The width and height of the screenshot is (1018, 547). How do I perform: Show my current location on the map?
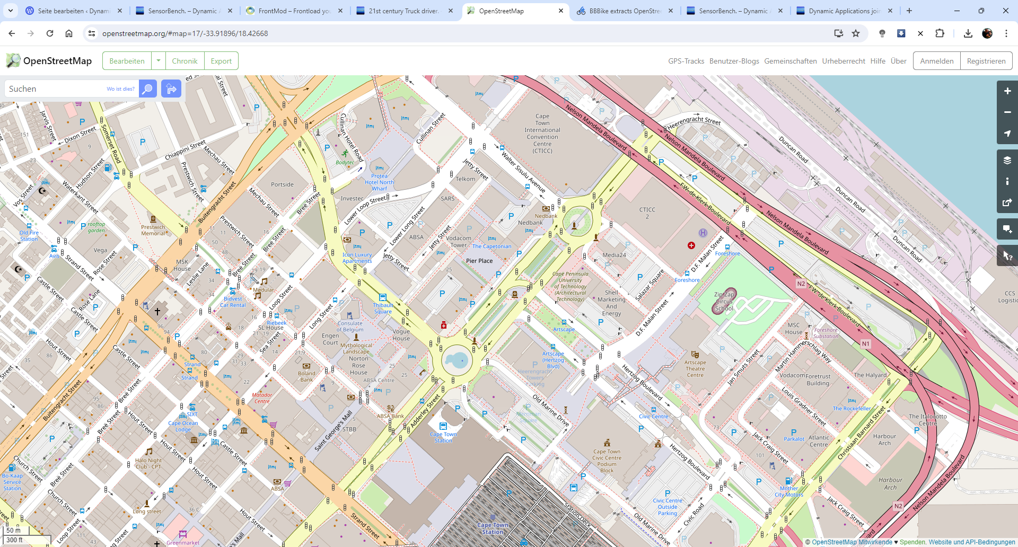(1007, 134)
